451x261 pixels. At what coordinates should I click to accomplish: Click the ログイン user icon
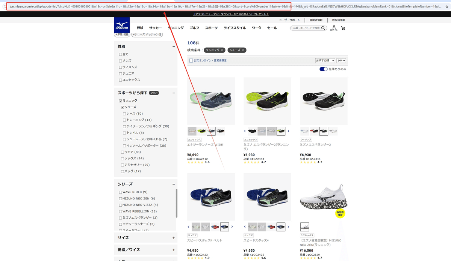[x=334, y=28]
